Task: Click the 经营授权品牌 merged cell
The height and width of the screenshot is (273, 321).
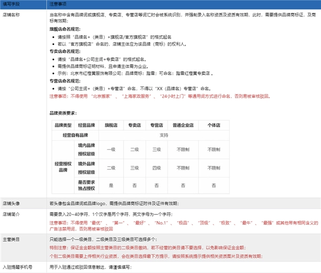Action: tap(63, 165)
